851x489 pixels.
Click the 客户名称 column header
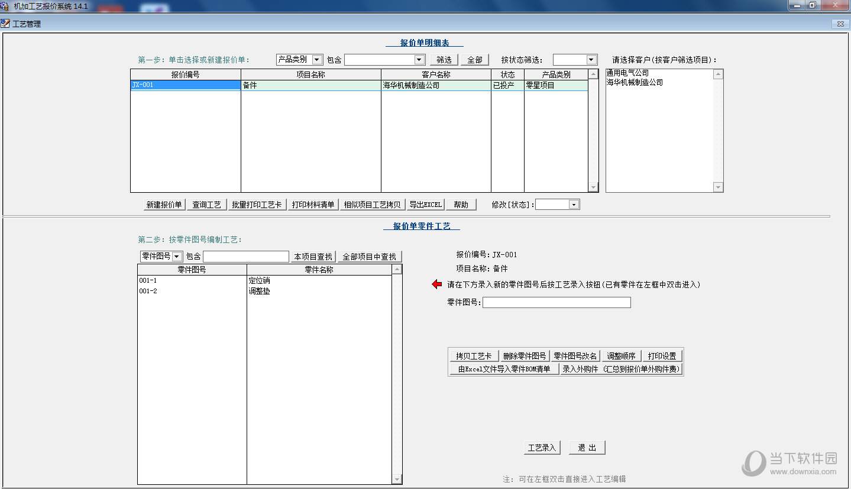coord(436,75)
